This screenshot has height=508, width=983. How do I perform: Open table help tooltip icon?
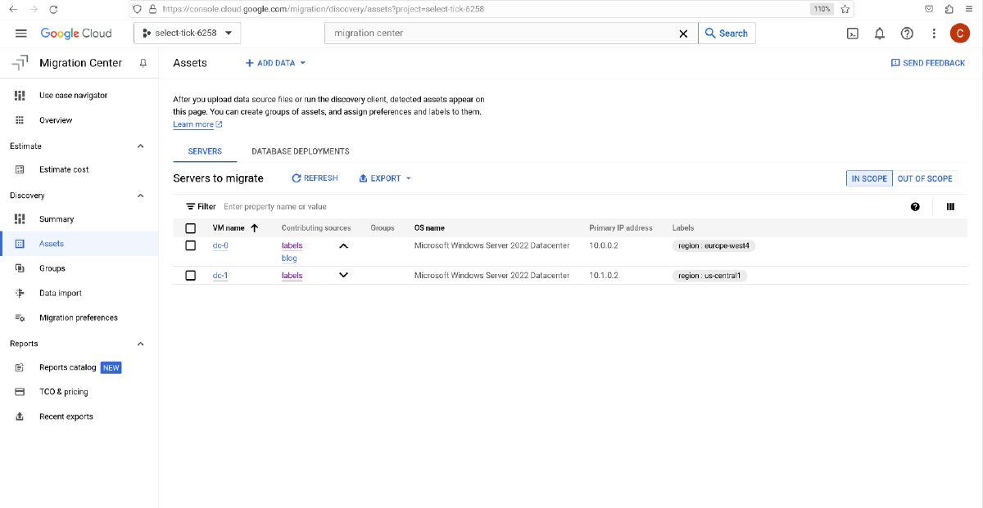(915, 206)
